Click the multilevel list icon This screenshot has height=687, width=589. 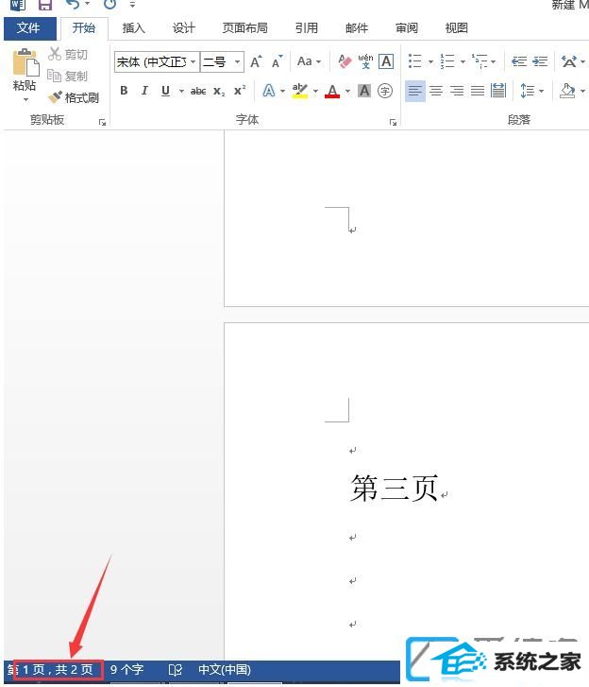click(480, 61)
